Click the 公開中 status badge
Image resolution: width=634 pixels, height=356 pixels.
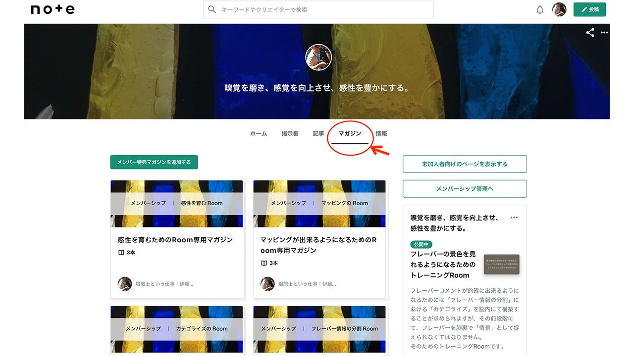pos(422,244)
